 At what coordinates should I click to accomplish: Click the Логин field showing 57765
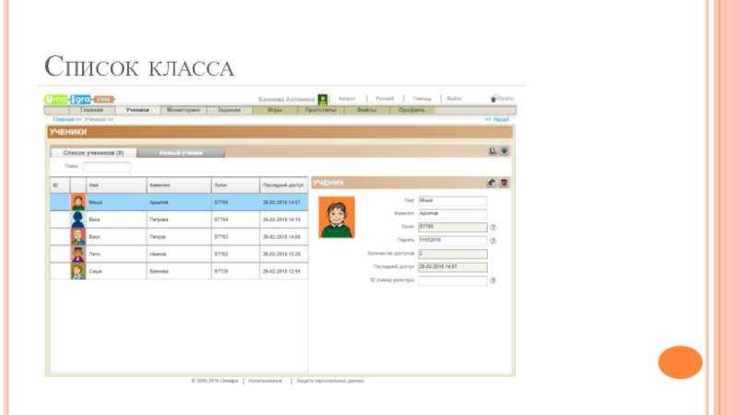[x=453, y=227]
